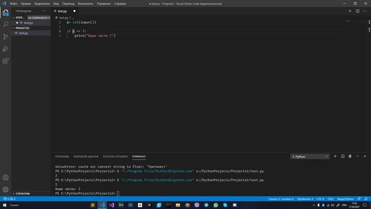Open Accounts menu in activity bar

[5, 178]
